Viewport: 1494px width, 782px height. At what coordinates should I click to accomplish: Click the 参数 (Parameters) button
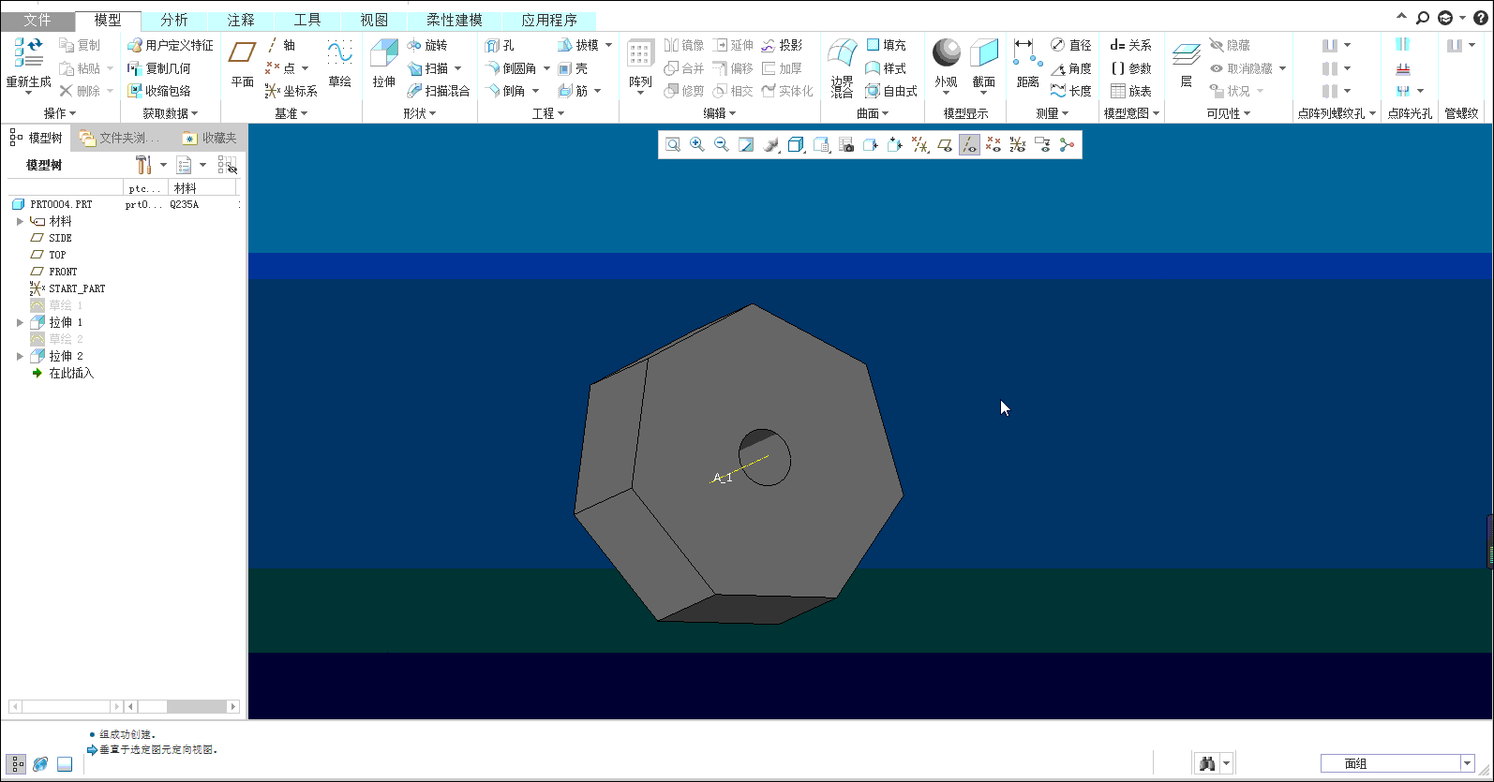click(x=1131, y=68)
